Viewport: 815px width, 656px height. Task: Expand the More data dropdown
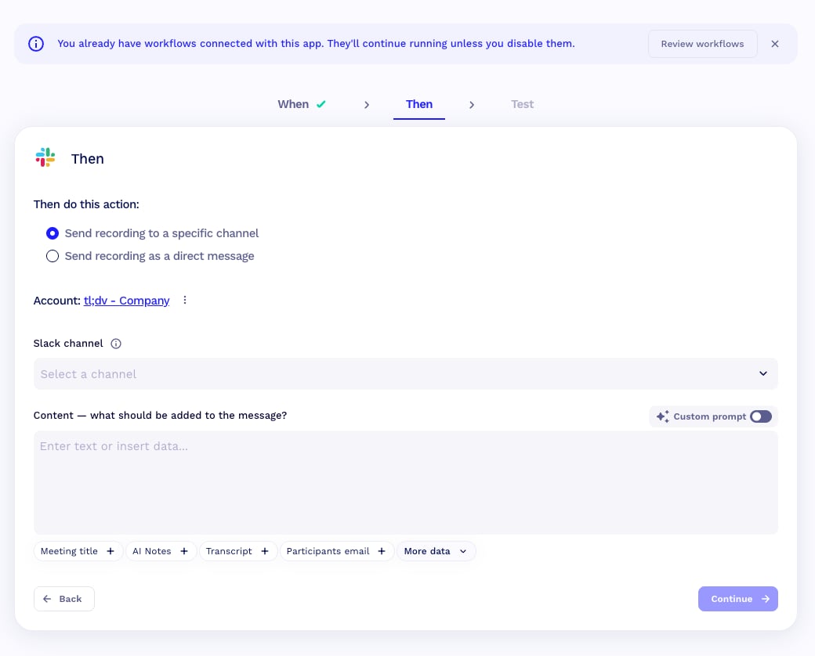[x=436, y=552]
